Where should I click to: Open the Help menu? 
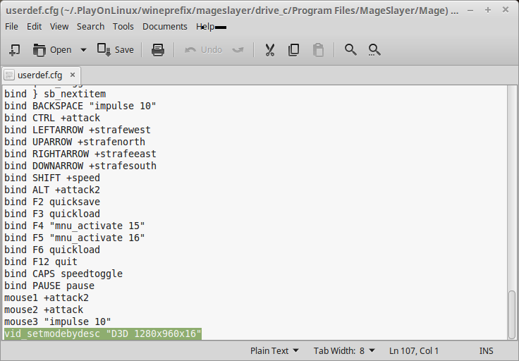pos(205,27)
